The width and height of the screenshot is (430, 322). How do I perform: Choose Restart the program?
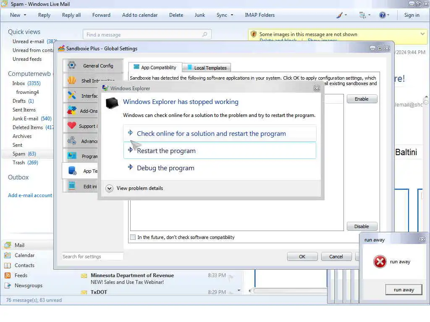(x=220, y=151)
